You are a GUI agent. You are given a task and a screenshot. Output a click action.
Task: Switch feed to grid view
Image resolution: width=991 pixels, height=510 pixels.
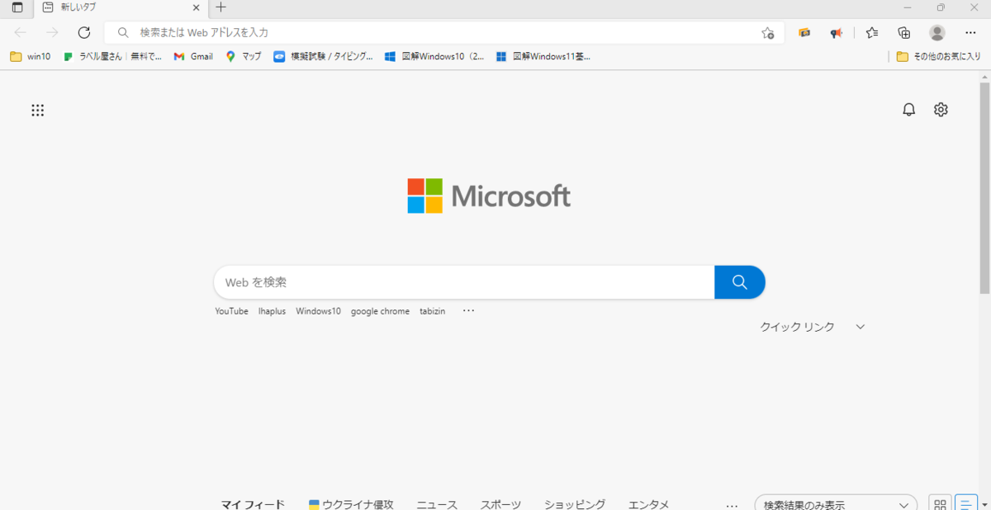tap(940, 503)
